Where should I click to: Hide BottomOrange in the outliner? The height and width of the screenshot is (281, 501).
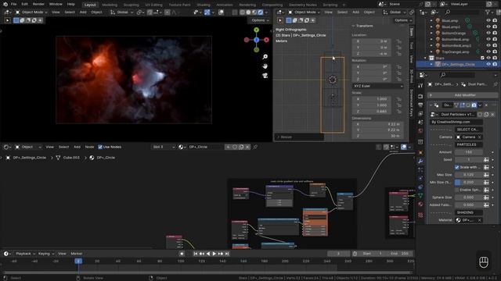488,33
